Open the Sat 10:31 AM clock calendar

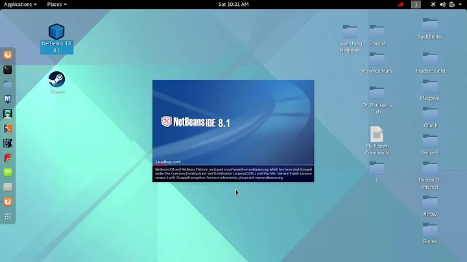[233, 5]
